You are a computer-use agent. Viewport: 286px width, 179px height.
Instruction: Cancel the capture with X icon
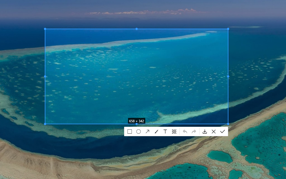click(x=214, y=131)
